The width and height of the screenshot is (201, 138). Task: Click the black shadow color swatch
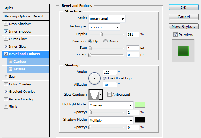pyautogui.click(x=140, y=120)
